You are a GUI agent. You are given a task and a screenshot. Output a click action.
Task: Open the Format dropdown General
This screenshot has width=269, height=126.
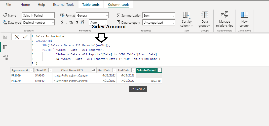click(x=92, y=15)
